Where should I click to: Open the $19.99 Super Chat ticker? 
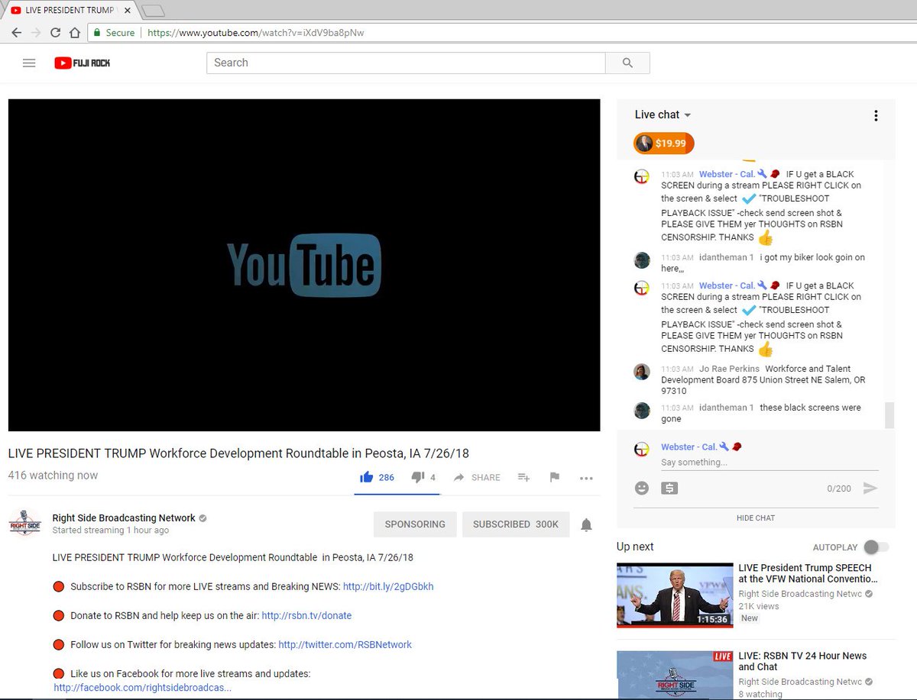[x=664, y=143]
